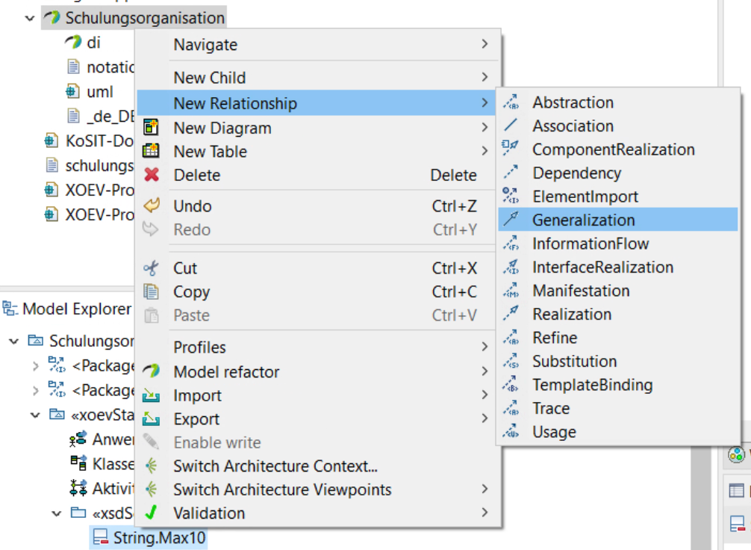Click the Trace icon

511,407
